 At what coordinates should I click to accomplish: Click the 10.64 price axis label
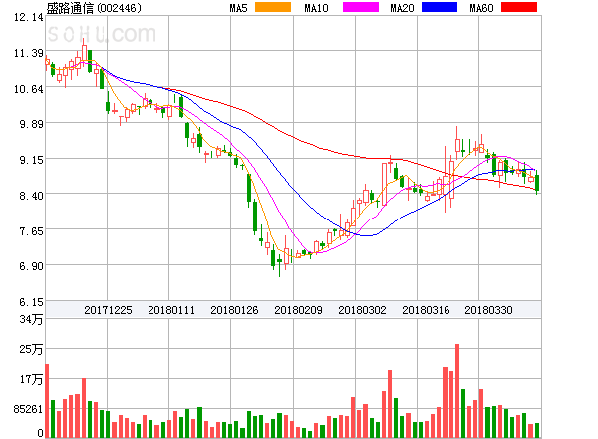(29, 89)
